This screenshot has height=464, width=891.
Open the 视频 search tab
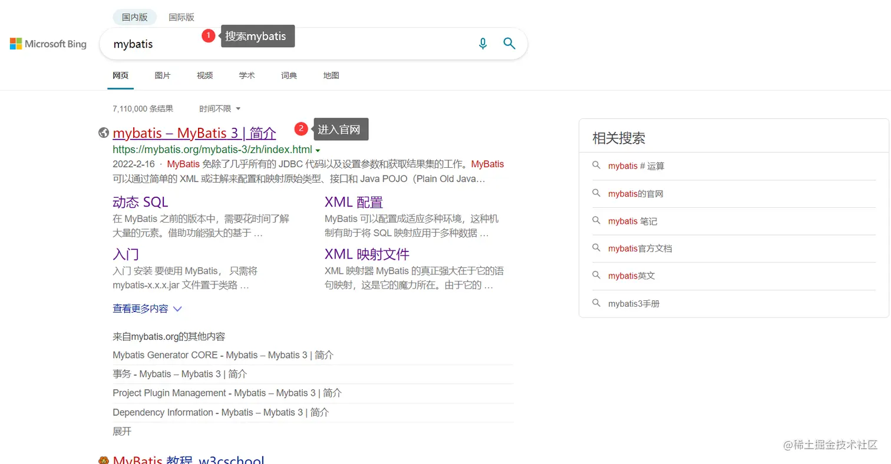click(x=204, y=75)
